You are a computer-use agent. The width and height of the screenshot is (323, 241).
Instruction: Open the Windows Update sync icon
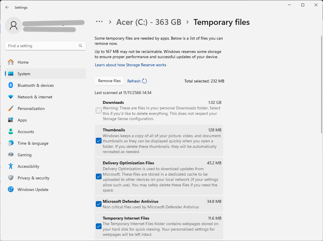[11, 190]
